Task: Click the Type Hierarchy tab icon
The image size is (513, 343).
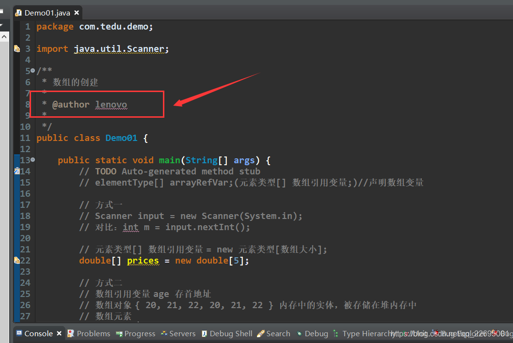Action: 336,333
